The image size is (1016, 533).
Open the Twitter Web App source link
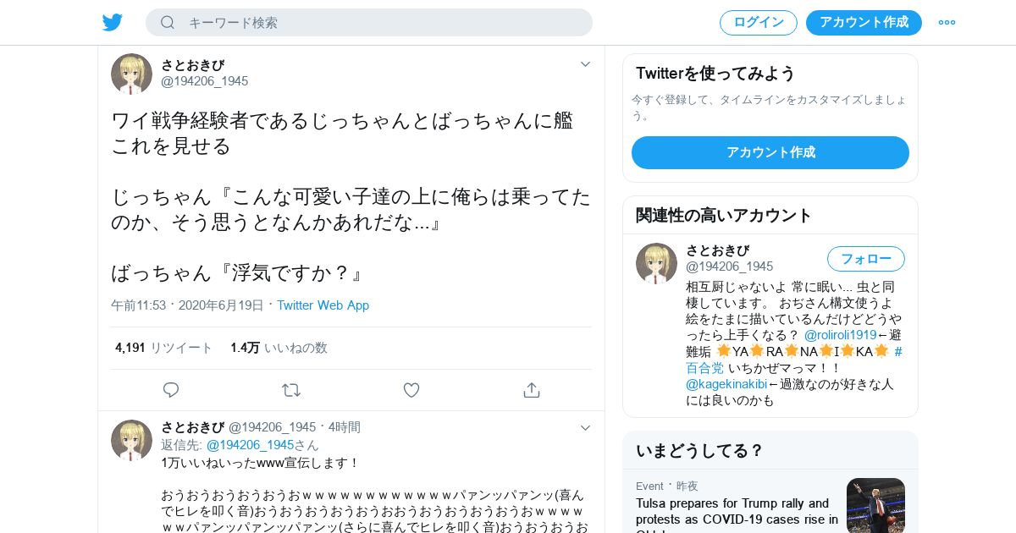coord(323,305)
